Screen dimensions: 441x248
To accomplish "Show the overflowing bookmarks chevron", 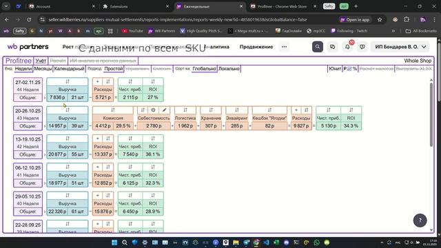I will click(393, 31).
